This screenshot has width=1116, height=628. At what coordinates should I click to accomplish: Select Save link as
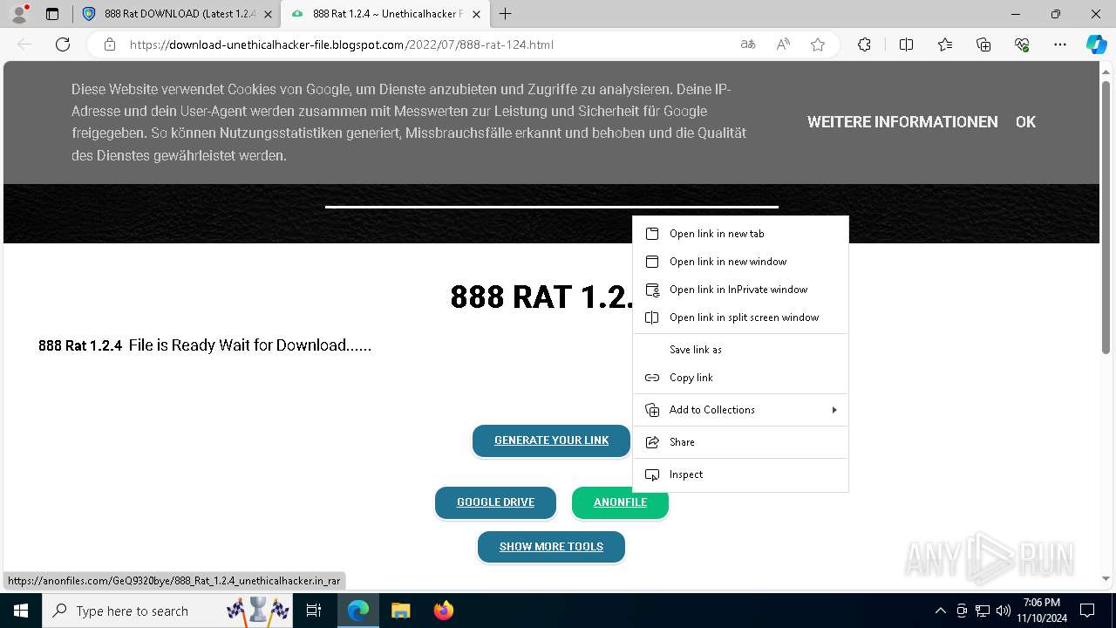click(740, 350)
